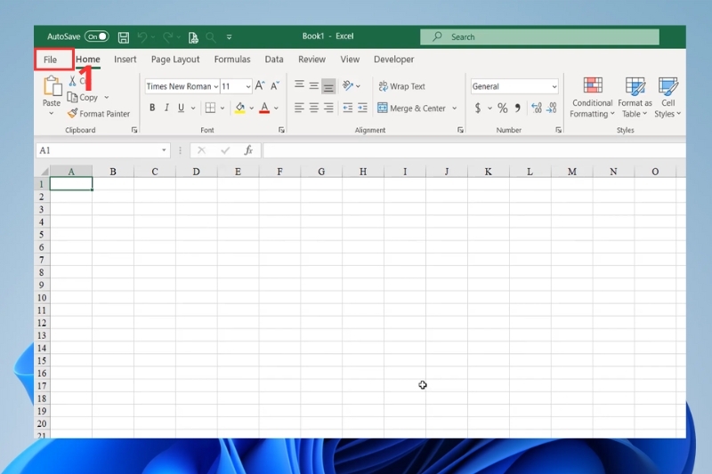
Task: Click the Select All corner triangle
Action: 44,172
